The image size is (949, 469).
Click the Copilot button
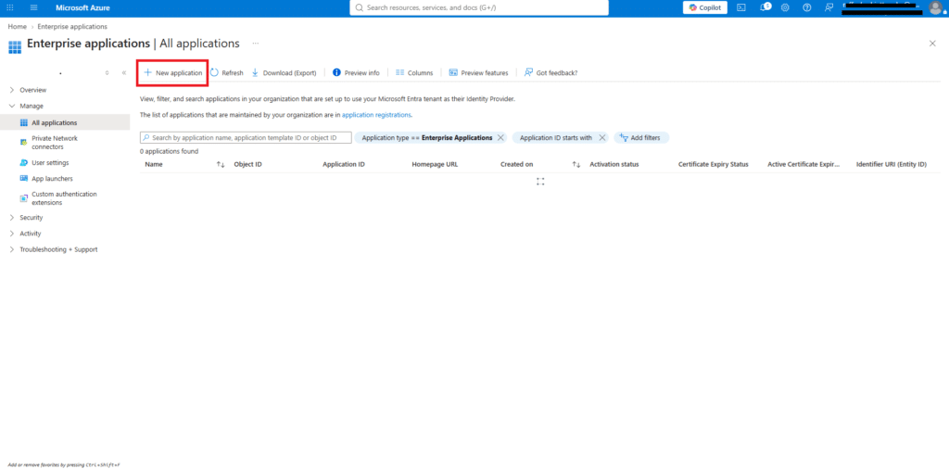click(705, 7)
